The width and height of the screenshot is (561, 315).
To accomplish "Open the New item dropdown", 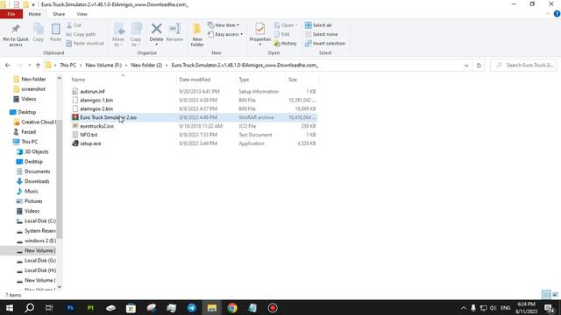I will click(x=224, y=25).
